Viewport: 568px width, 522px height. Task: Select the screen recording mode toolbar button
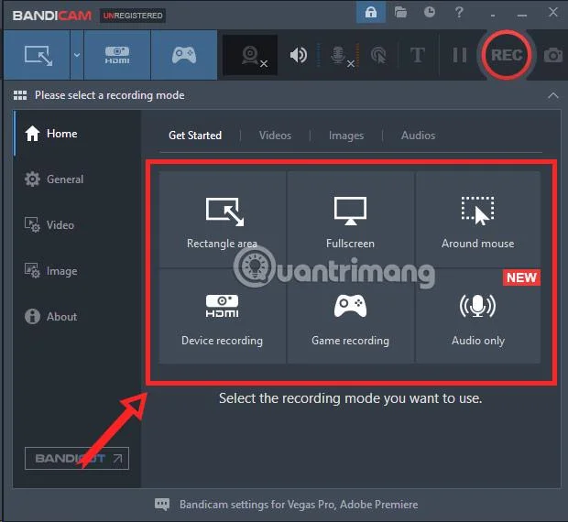37,55
